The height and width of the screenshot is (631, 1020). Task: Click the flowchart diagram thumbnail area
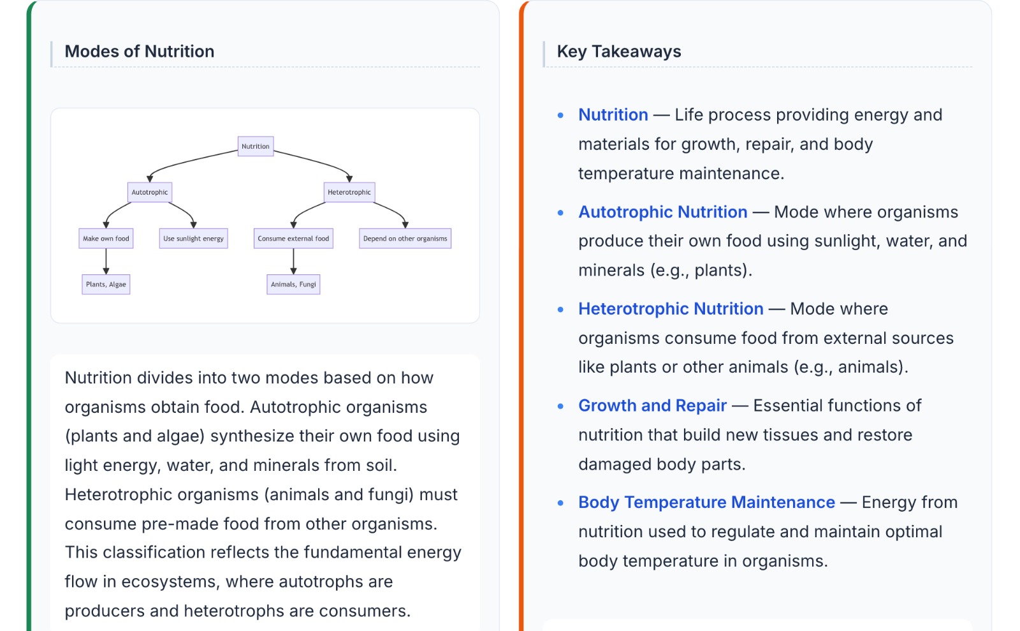[265, 216]
